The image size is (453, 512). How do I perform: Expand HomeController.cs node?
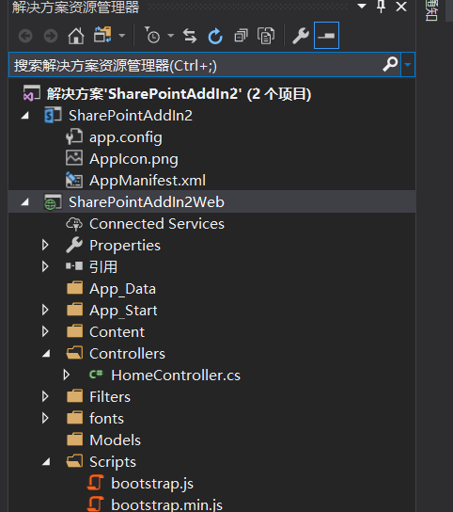67,375
